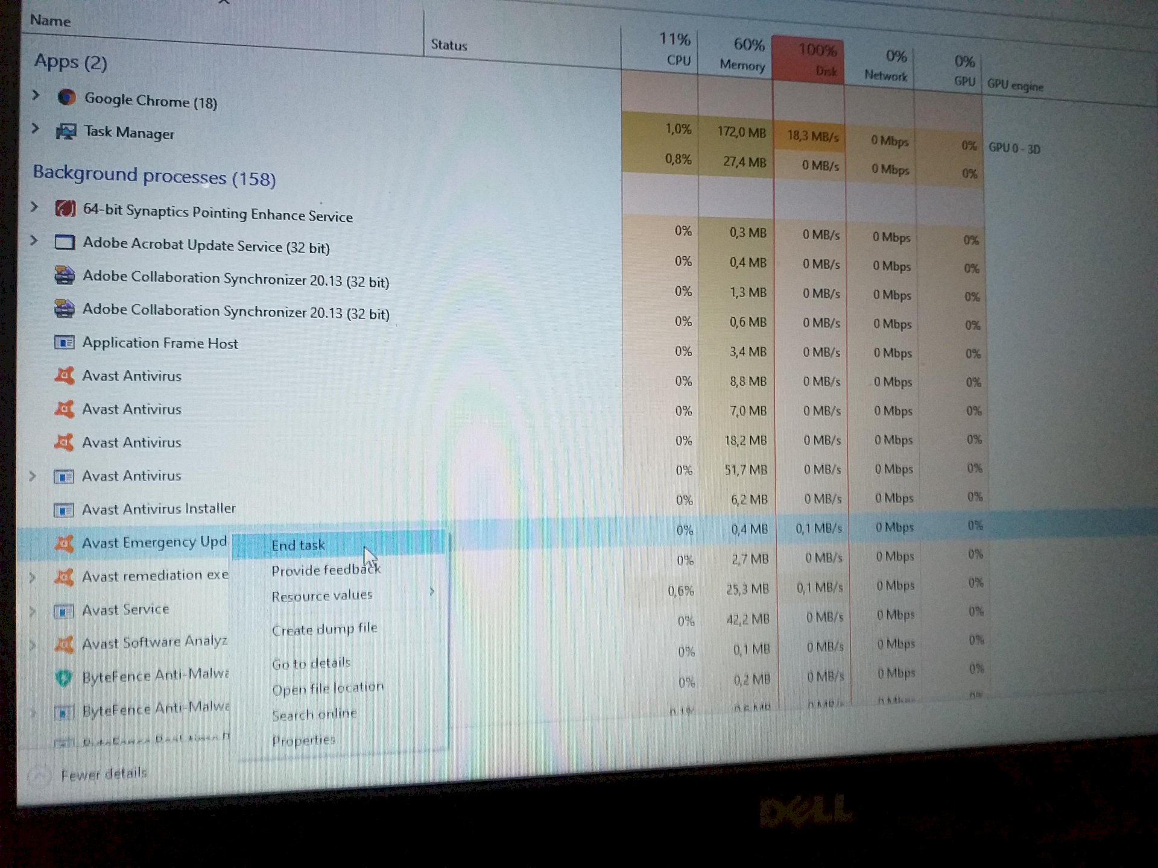Viewport: 1158px width, 868px height.
Task: Click the Application Frame Host icon
Action: tap(64, 342)
